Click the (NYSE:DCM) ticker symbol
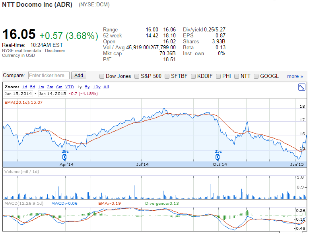309x233 pixels. tap(94, 5)
